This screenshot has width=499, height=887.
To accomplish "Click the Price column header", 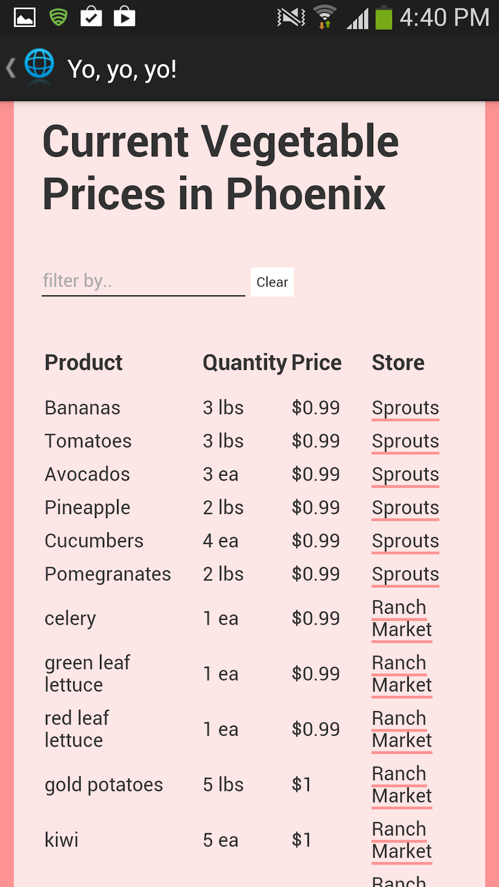I will 316,363.
